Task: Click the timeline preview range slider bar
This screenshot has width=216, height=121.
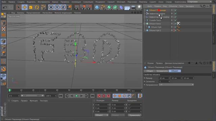Action: [x=32, y=95]
